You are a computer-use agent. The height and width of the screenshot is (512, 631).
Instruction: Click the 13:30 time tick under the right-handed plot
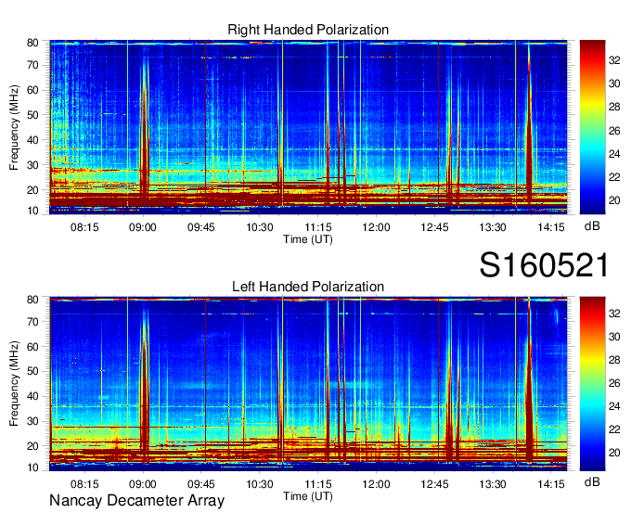pos(493,227)
